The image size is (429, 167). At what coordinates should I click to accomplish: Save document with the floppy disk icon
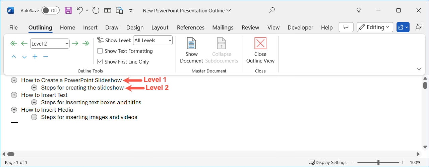click(68, 10)
